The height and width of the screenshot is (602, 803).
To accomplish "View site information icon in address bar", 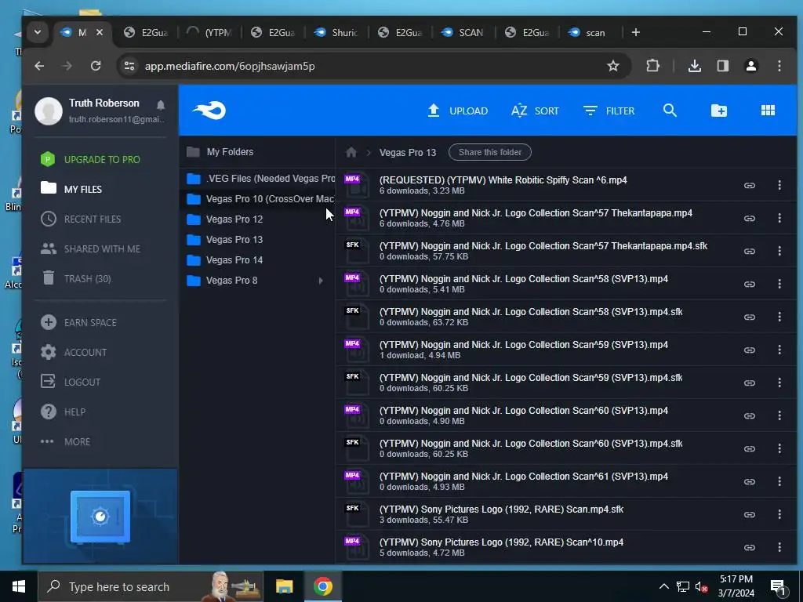I will click(x=129, y=66).
